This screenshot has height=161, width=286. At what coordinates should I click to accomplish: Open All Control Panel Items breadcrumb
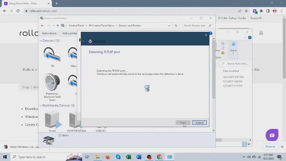101,25
